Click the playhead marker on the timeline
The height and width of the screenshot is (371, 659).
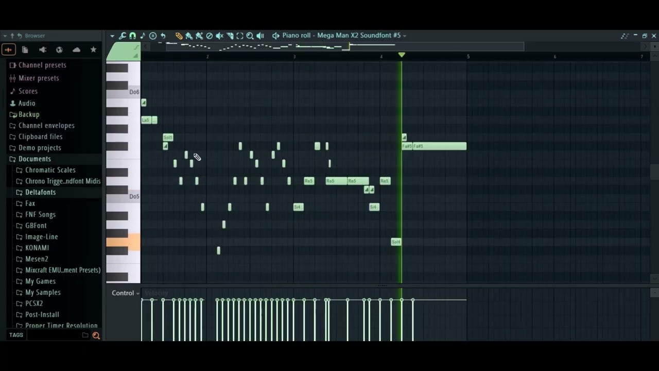[x=402, y=55]
